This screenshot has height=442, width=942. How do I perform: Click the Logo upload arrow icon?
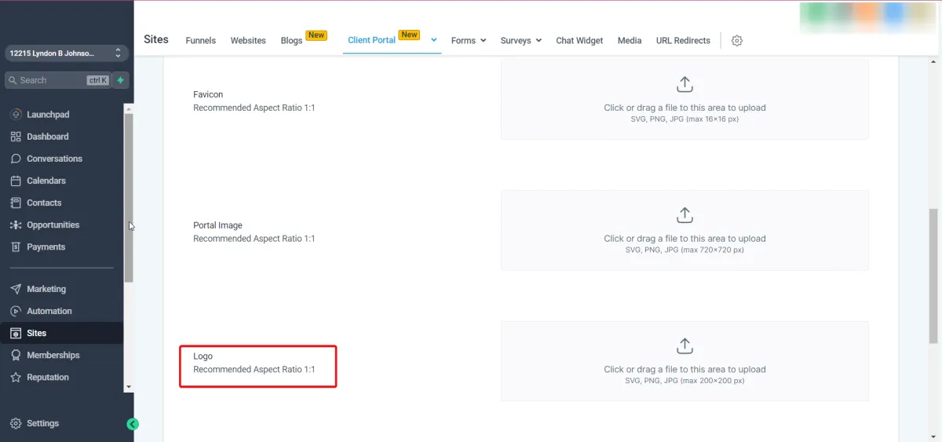point(685,345)
